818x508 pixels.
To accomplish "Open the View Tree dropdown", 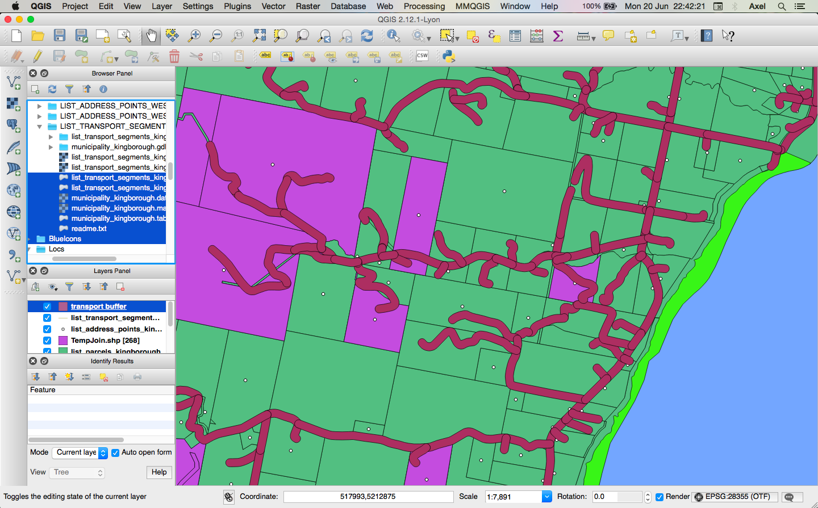I will 77,473.
